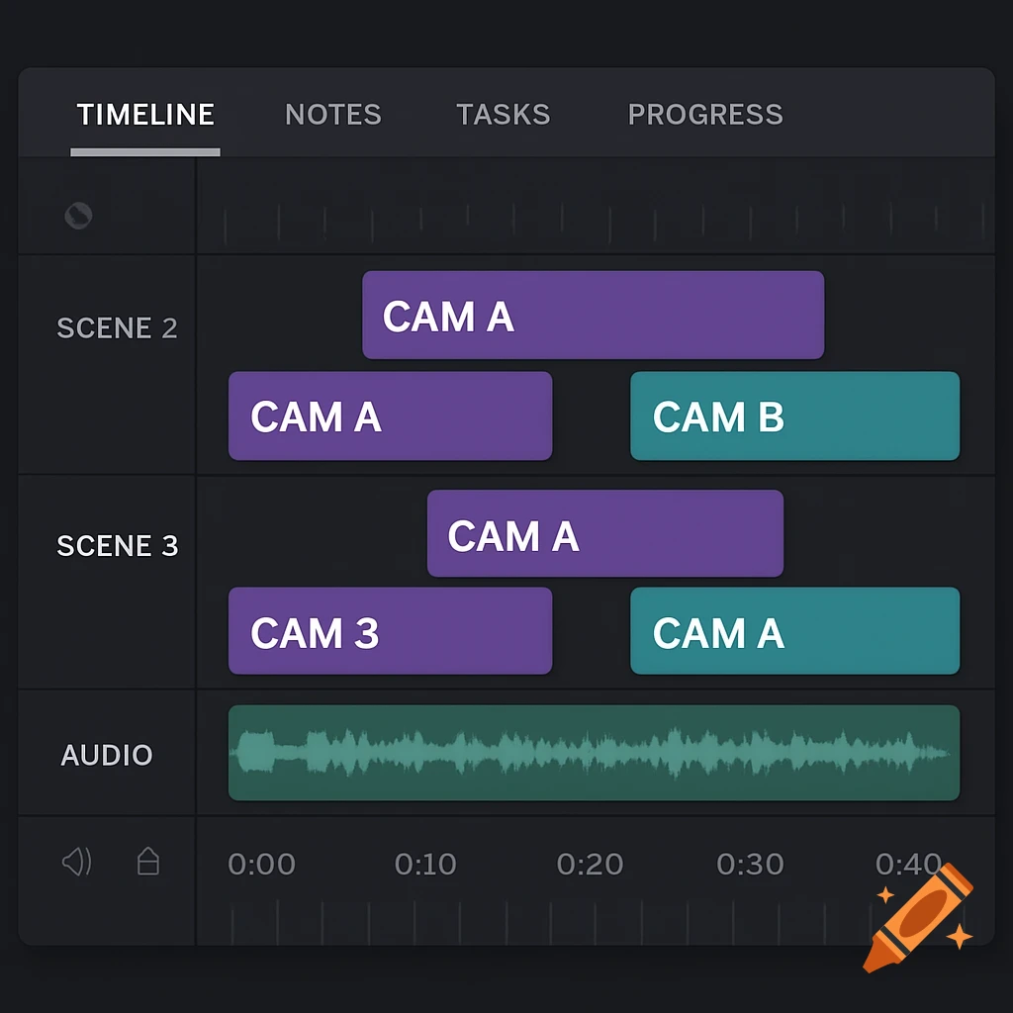This screenshot has height=1013, width=1013.
Task: Select the teal CAM B clip
Action: click(794, 416)
